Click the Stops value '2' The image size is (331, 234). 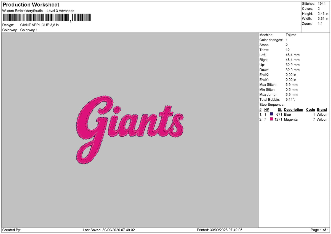tap(287, 45)
